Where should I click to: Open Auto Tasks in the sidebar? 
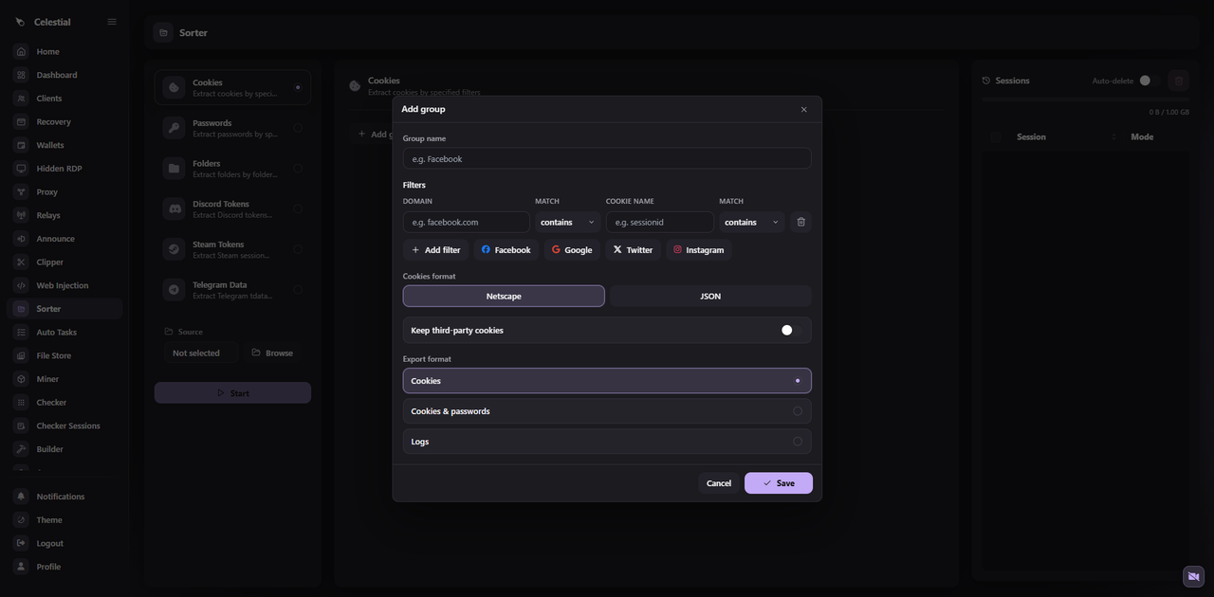tap(64, 333)
